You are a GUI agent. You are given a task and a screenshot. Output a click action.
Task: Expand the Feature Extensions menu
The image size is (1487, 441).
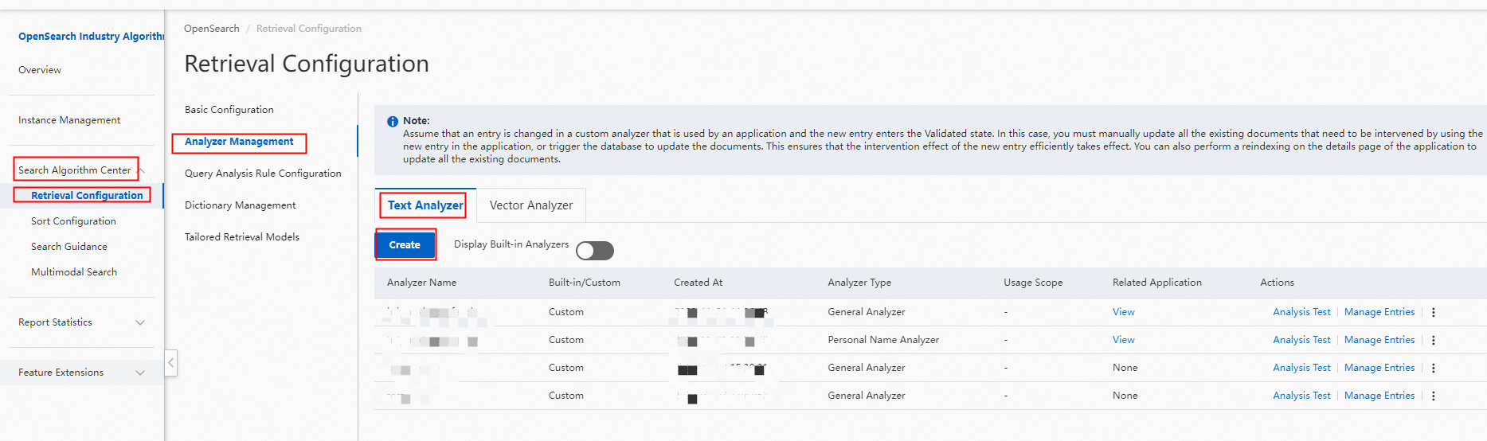pos(140,373)
